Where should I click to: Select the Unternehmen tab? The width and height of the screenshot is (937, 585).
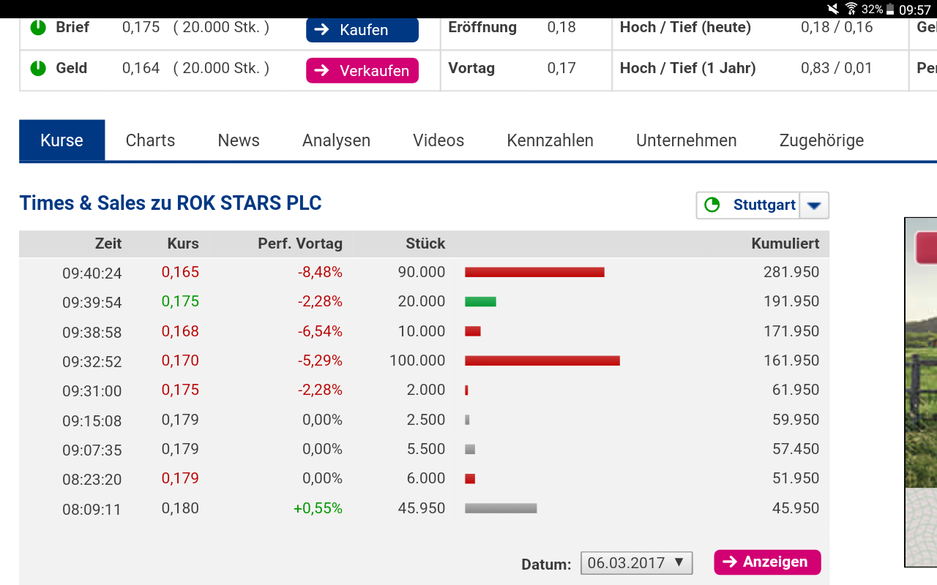(x=686, y=140)
